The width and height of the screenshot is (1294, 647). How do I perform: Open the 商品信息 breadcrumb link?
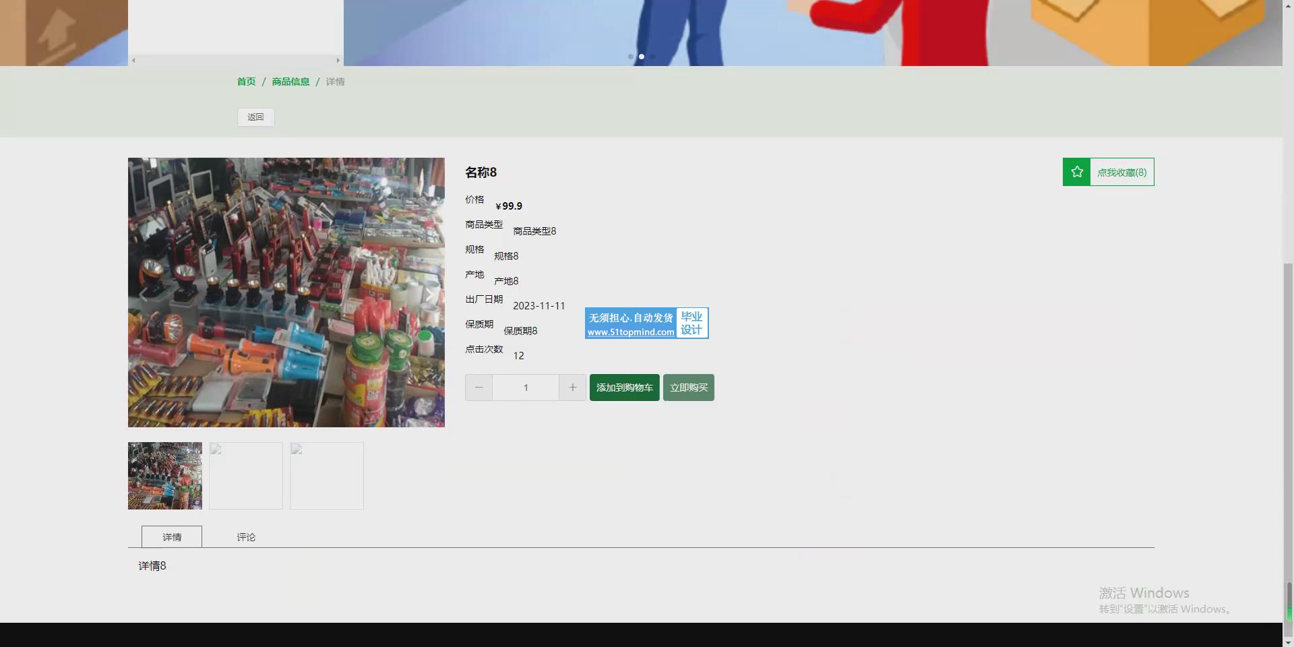290,82
